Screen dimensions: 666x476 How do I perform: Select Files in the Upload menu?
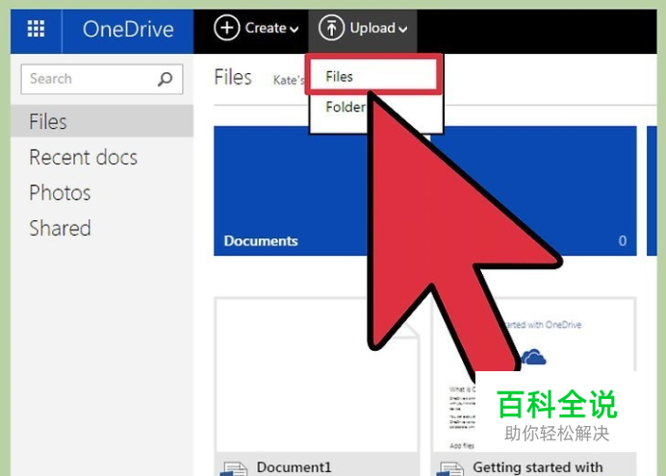click(x=373, y=76)
